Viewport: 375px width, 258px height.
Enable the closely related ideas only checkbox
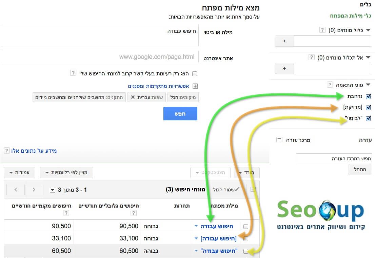point(195,74)
